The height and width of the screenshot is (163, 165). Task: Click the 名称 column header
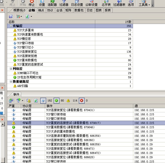tap(51, 22)
